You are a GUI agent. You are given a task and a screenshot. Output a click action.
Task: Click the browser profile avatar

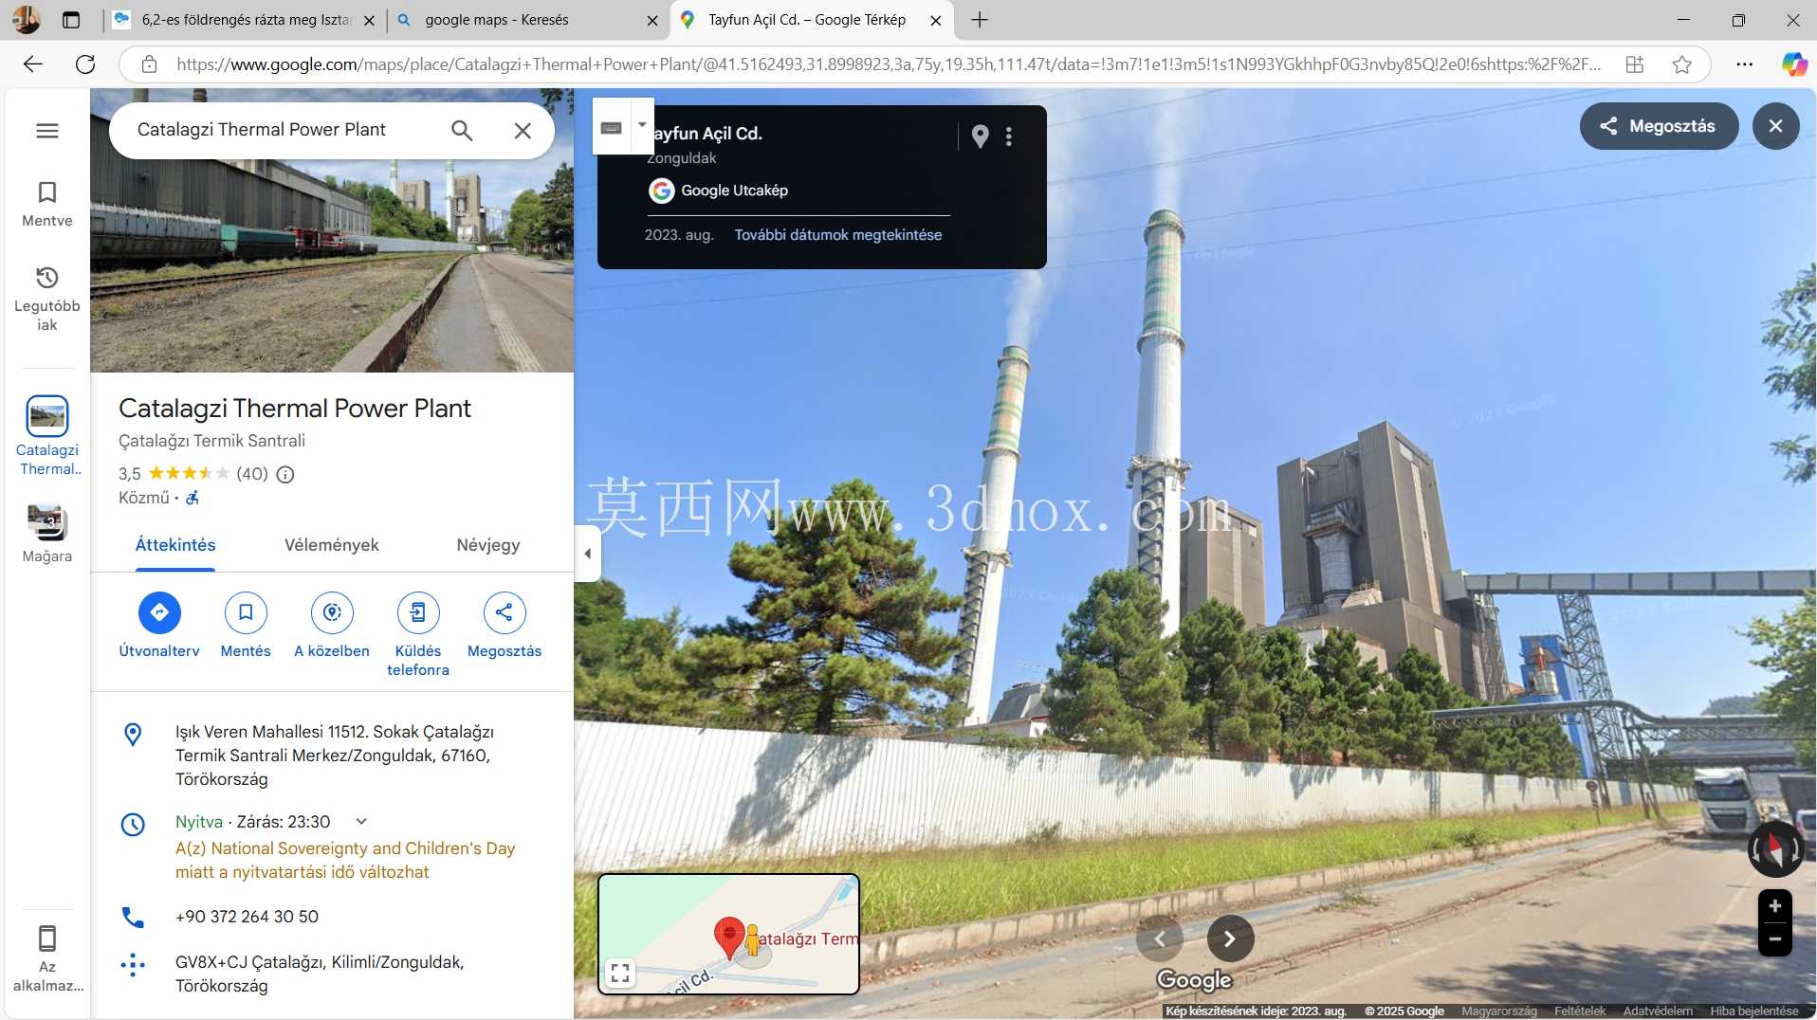point(26,20)
